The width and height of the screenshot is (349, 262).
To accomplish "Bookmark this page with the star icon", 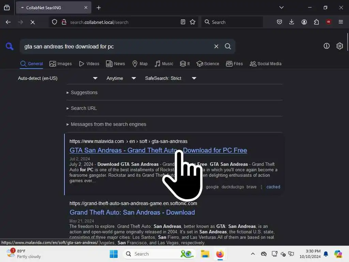I will pos(193,22).
